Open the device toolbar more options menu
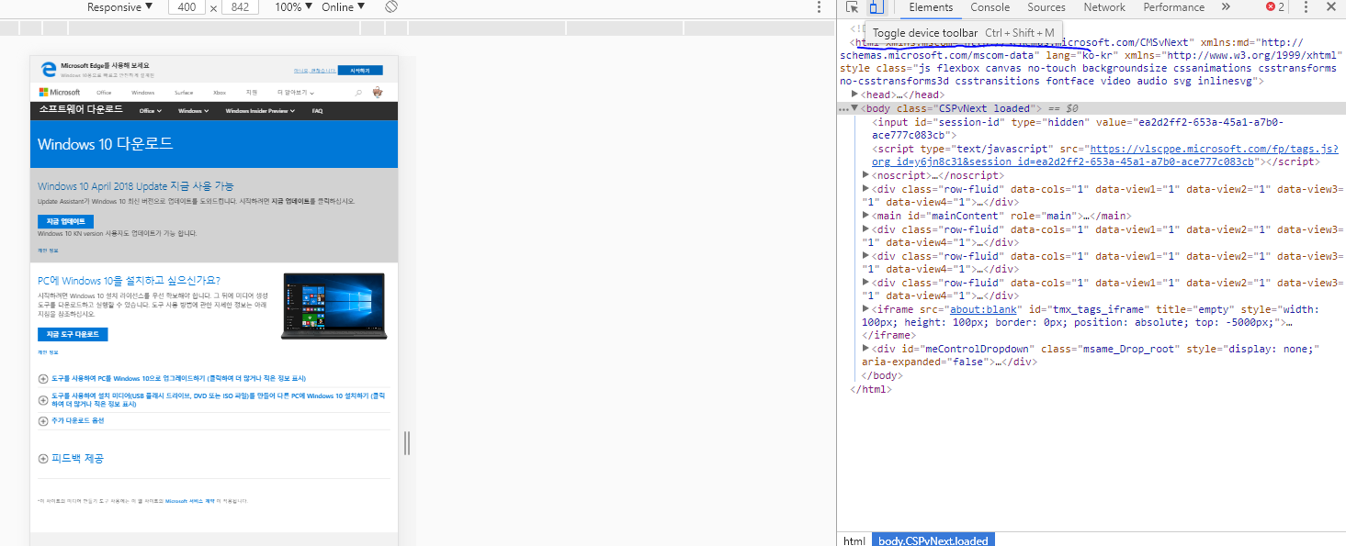This screenshot has height=546, width=1346. [x=819, y=7]
